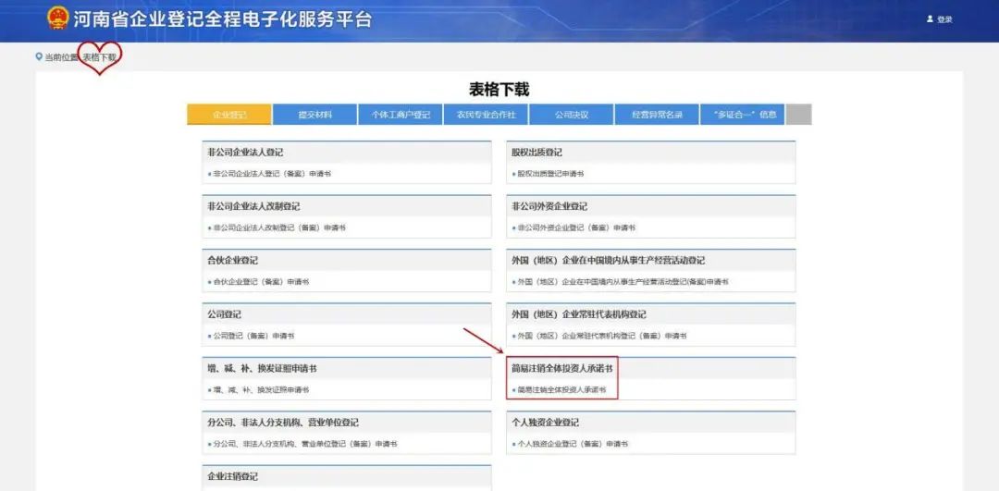Click the 增、减、补、换发证照申请书 section heading
The width and height of the screenshot is (999, 491).
coord(262,369)
